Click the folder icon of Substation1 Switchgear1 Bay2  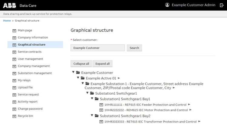pyautogui.click(x=97, y=116)
